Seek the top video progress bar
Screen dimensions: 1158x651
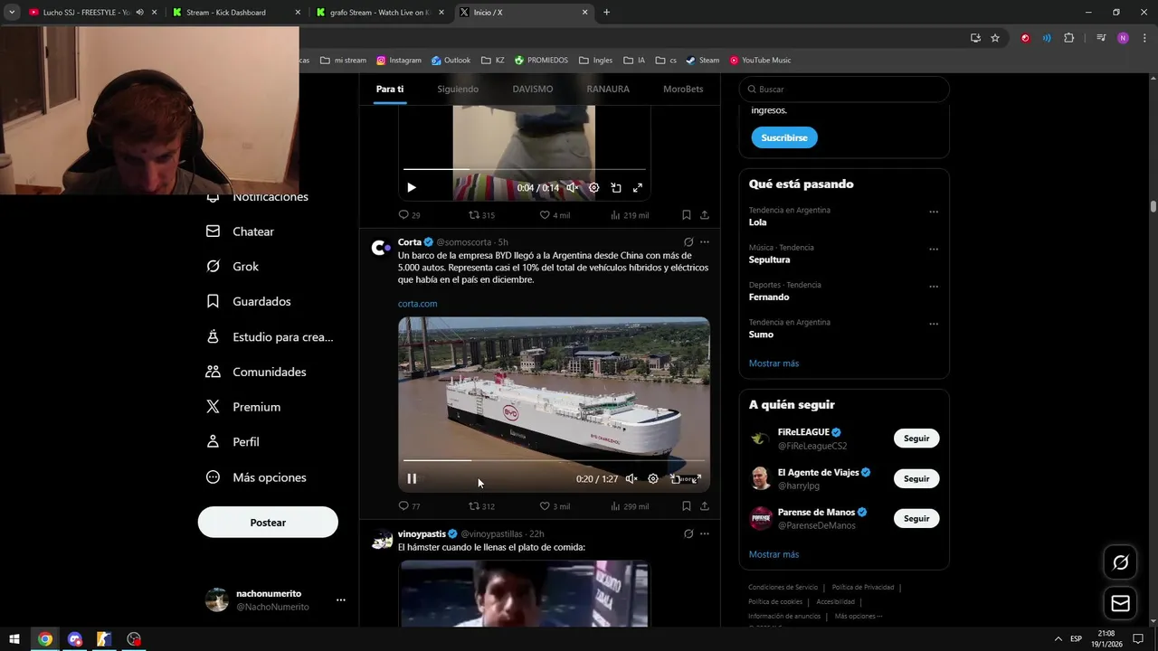(525, 169)
